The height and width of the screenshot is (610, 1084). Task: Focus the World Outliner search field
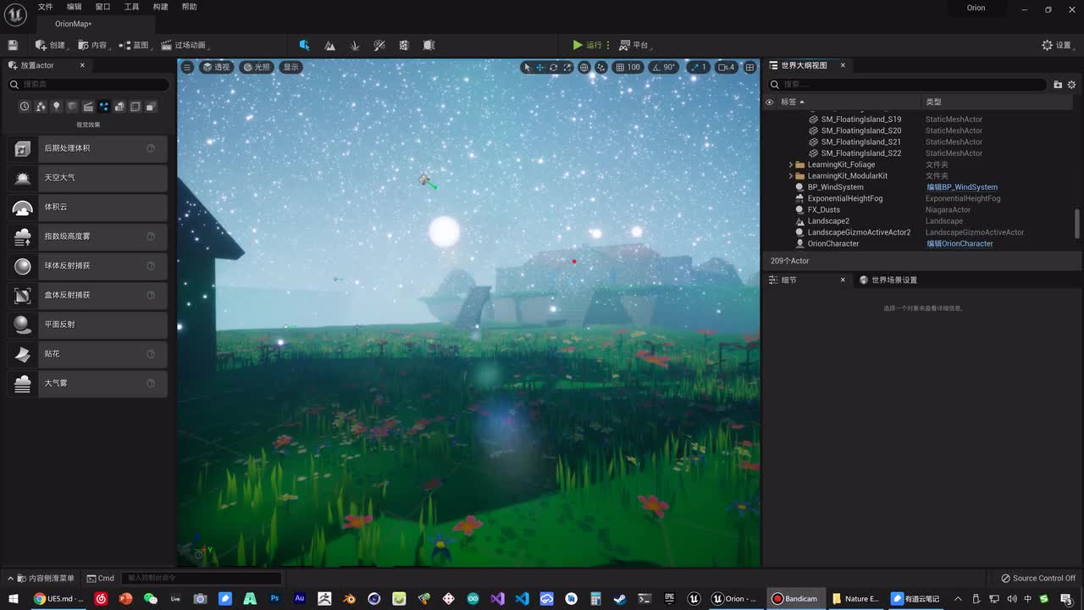907,85
